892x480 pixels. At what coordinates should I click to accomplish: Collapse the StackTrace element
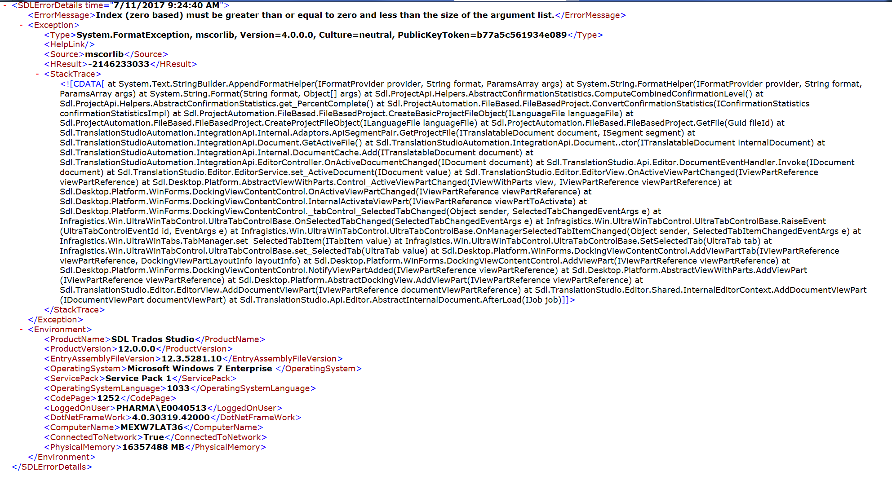click(x=37, y=74)
